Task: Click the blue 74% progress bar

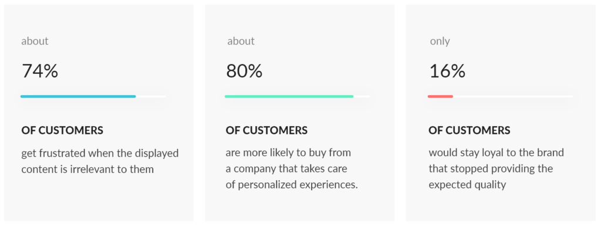Action: click(78, 96)
